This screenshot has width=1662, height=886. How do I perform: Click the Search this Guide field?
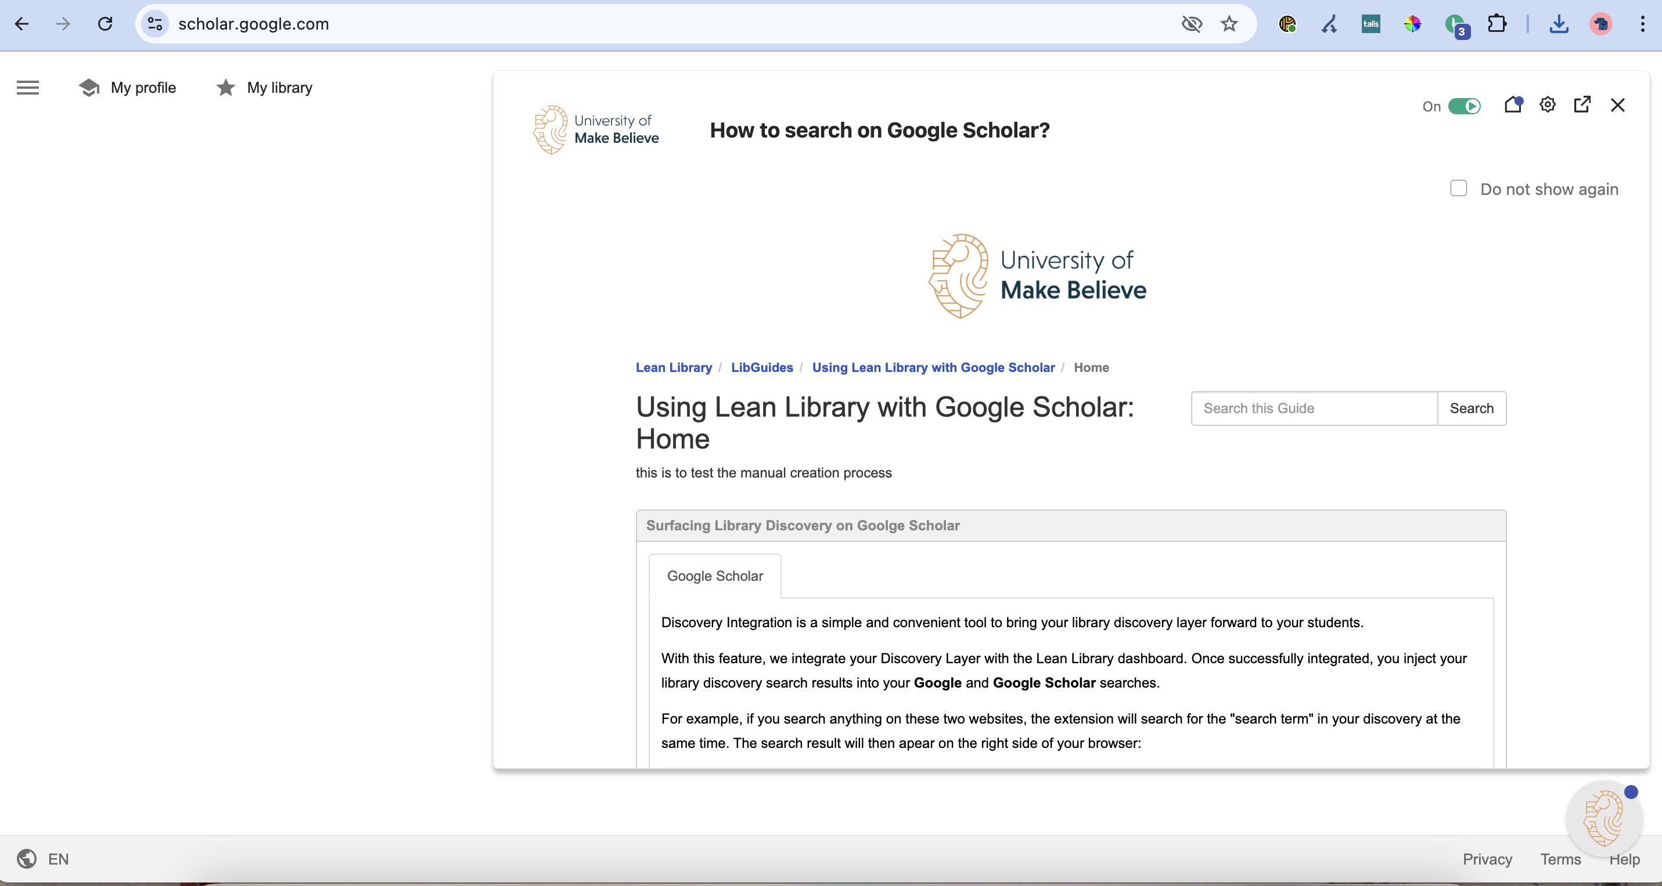1314,408
